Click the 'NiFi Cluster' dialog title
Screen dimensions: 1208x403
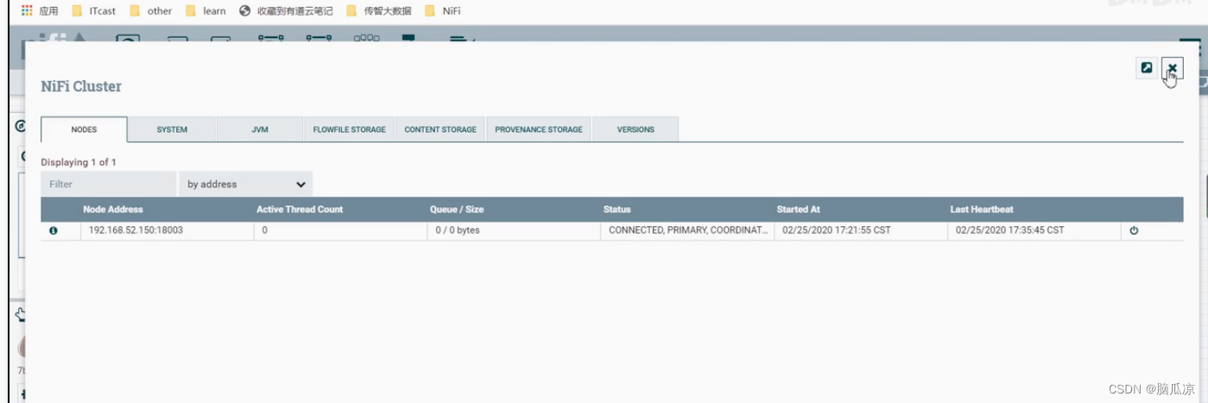pos(81,86)
